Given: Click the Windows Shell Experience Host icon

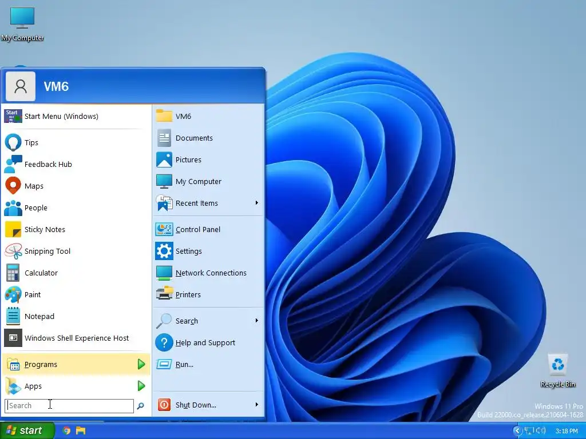Looking at the screenshot, I should (13, 338).
